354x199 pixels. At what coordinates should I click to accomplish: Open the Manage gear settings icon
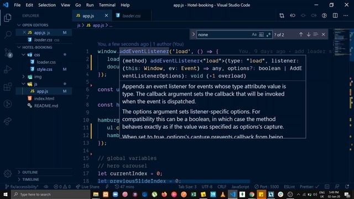8,173
